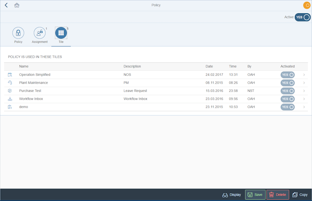Toggle Activated switch for demo row
312x201 pixels.
(287, 107)
